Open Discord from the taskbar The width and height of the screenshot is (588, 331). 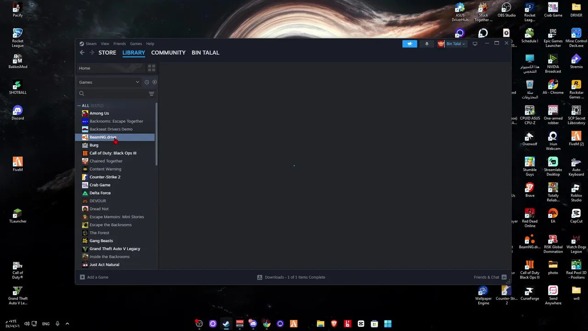tap(253, 324)
